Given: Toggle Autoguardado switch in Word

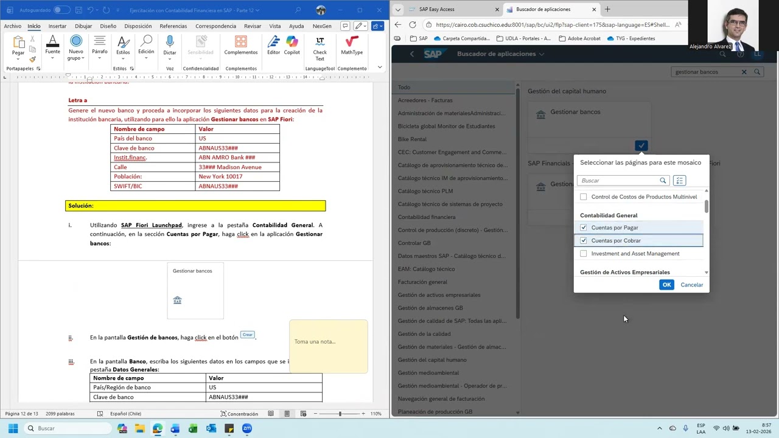Looking at the screenshot, I should [62, 10].
